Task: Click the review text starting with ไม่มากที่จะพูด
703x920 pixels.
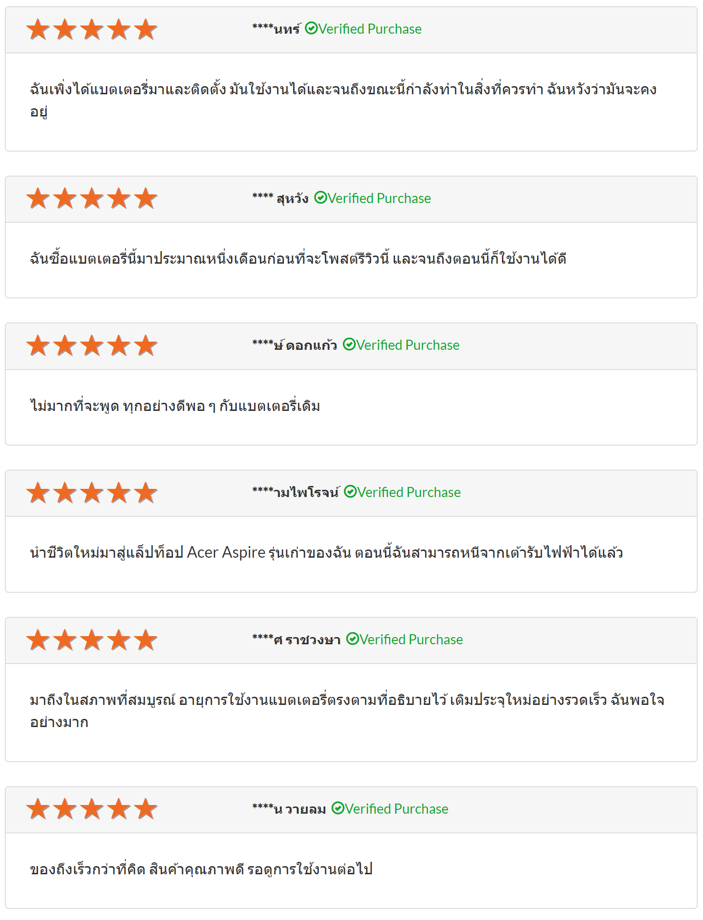Action: coord(175,406)
